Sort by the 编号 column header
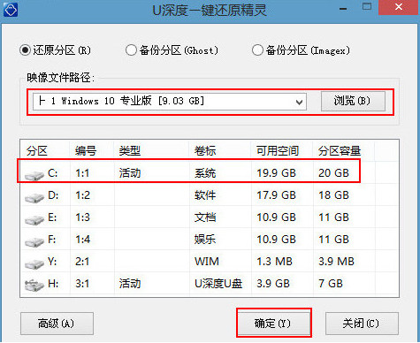Screen dimensions: 420x343 [86, 151]
